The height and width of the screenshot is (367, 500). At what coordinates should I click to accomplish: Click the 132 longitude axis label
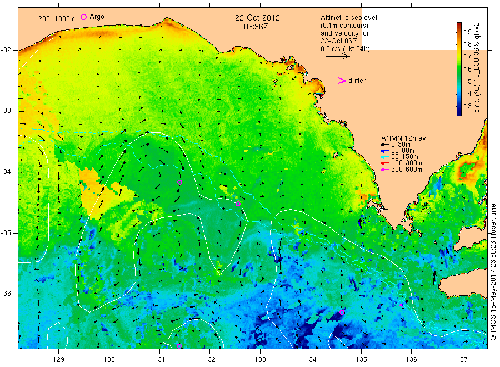[x=210, y=360]
